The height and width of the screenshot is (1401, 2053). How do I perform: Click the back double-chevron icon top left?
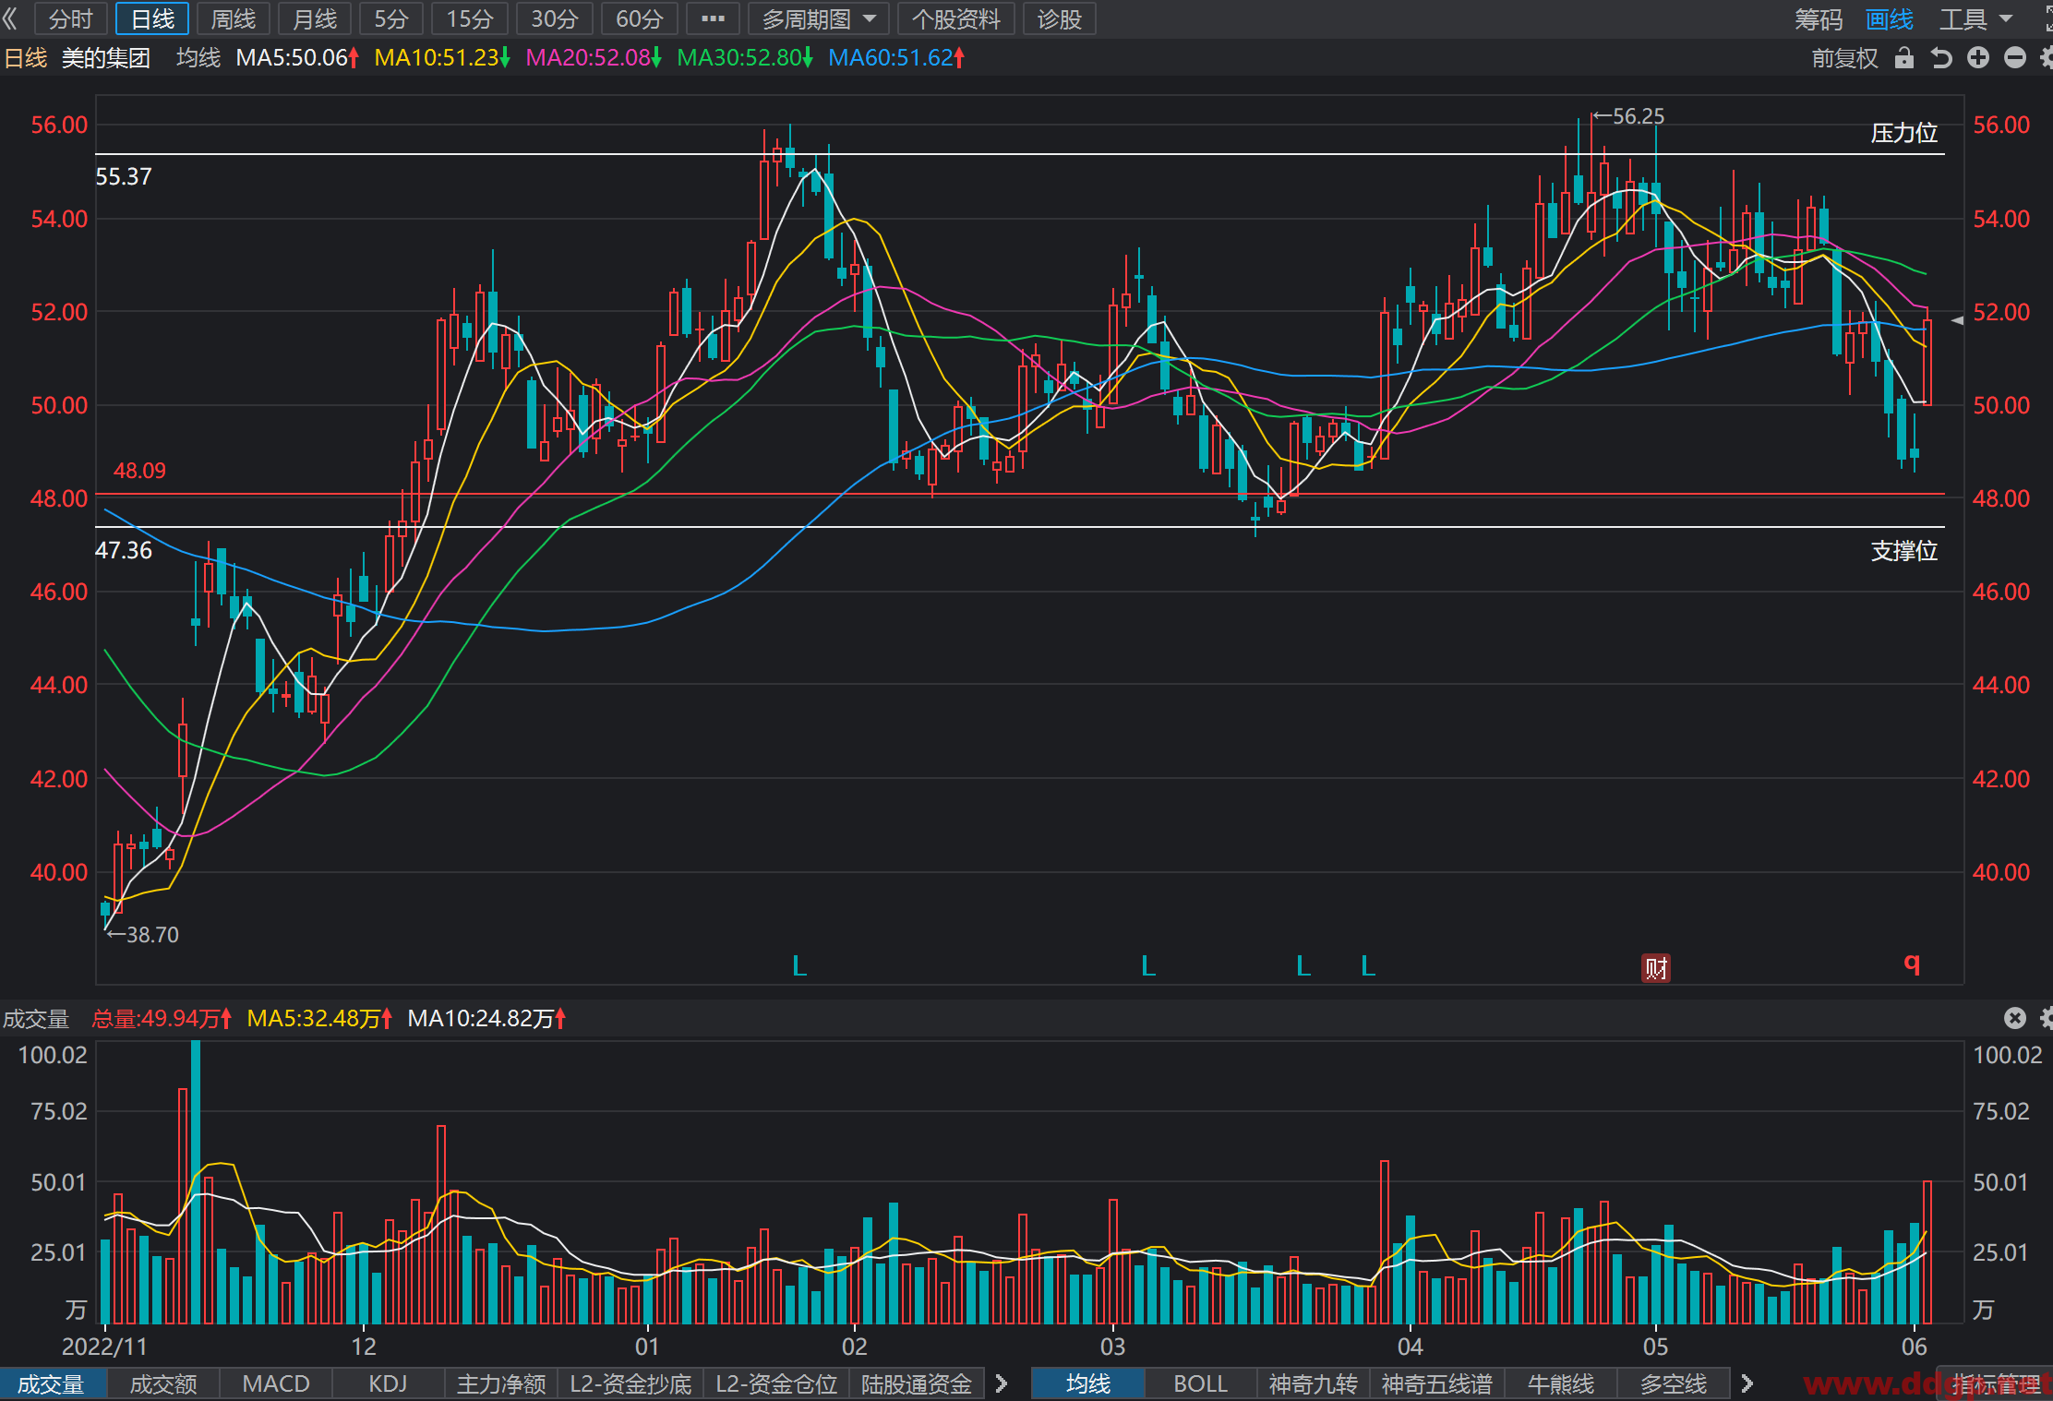pyautogui.click(x=11, y=18)
